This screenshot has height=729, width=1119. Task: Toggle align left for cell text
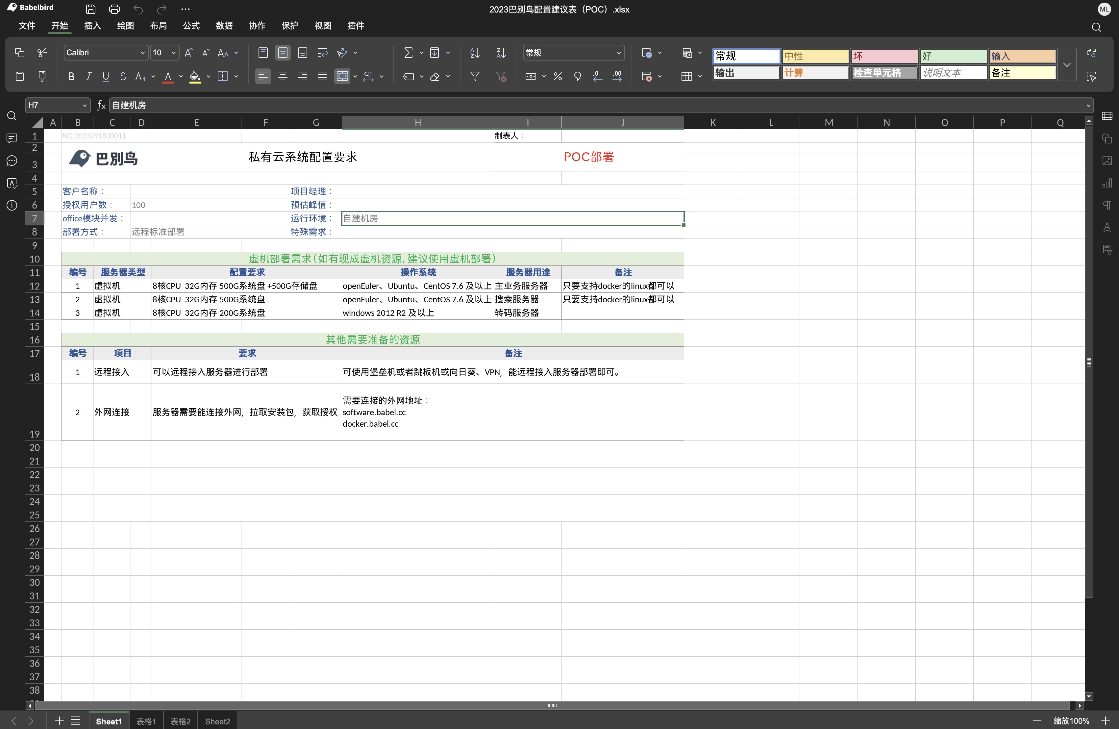(x=263, y=76)
